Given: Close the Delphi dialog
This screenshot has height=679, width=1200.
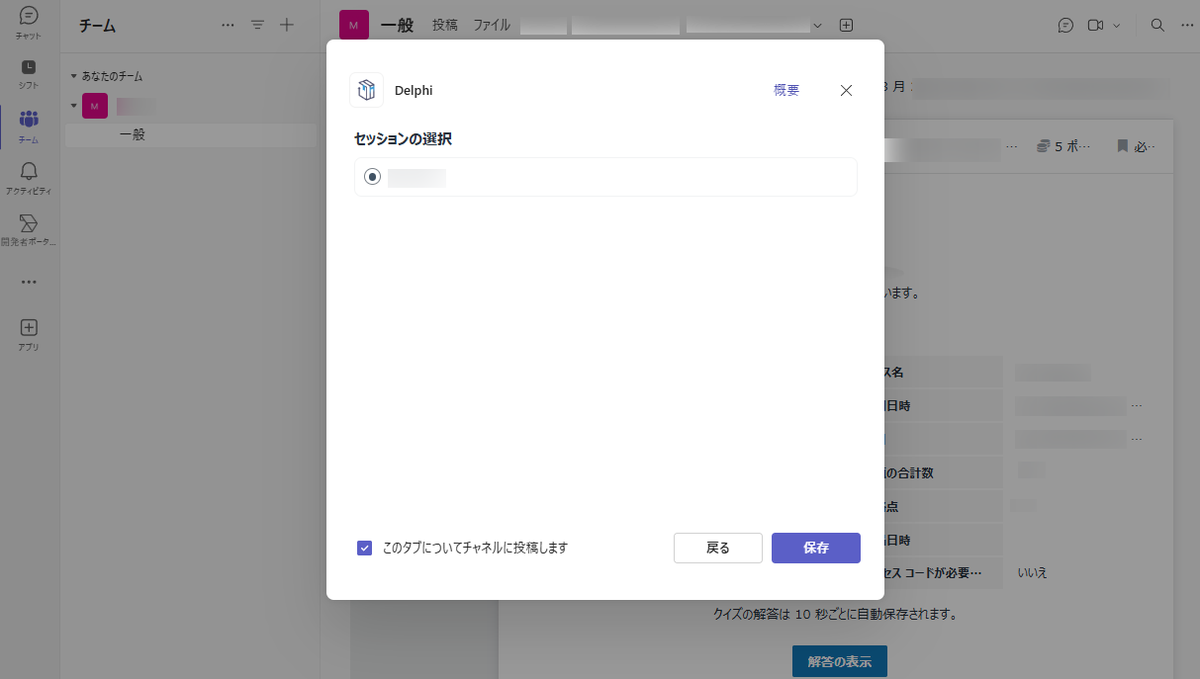Looking at the screenshot, I should pos(846,90).
